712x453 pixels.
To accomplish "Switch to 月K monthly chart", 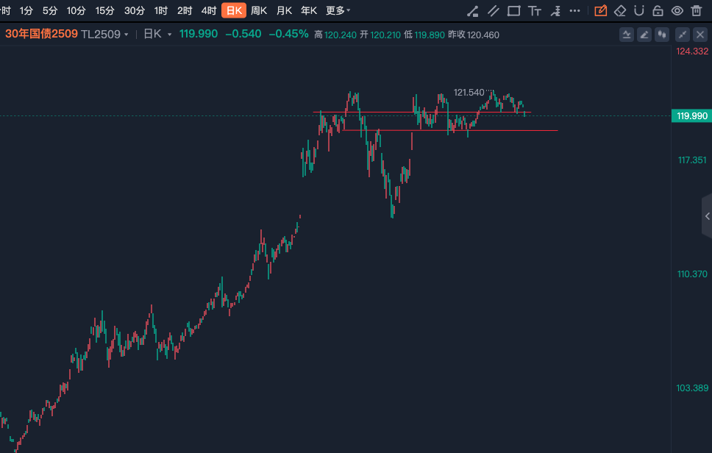I will [x=284, y=10].
